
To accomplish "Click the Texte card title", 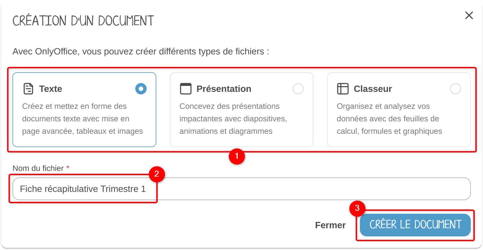I will (x=50, y=89).
